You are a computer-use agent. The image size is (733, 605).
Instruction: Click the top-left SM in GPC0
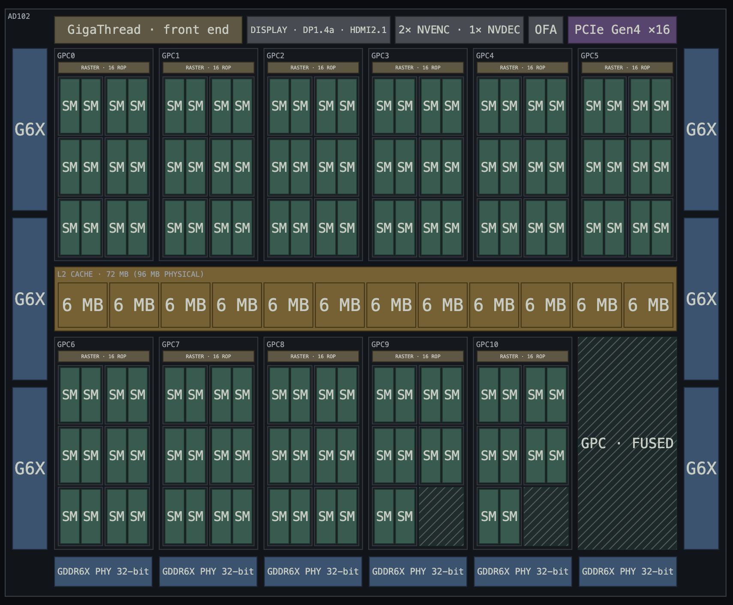(x=70, y=106)
